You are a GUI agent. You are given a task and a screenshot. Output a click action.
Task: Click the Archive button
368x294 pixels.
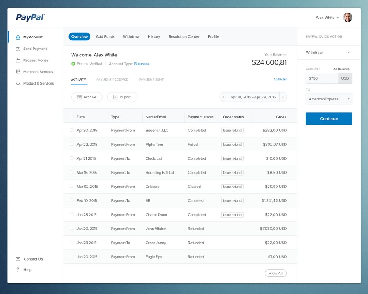point(87,97)
